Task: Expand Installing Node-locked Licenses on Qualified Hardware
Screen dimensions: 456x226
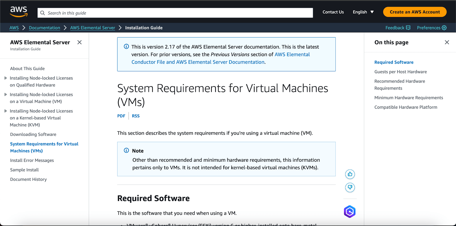Action: coord(5,78)
